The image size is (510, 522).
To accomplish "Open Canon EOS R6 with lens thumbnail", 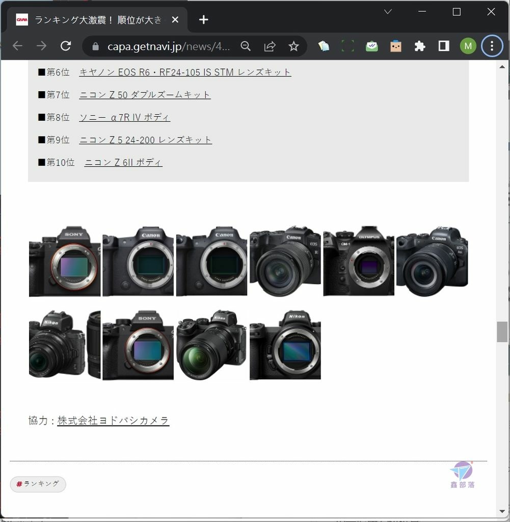I will pyautogui.click(x=432, y=260).
